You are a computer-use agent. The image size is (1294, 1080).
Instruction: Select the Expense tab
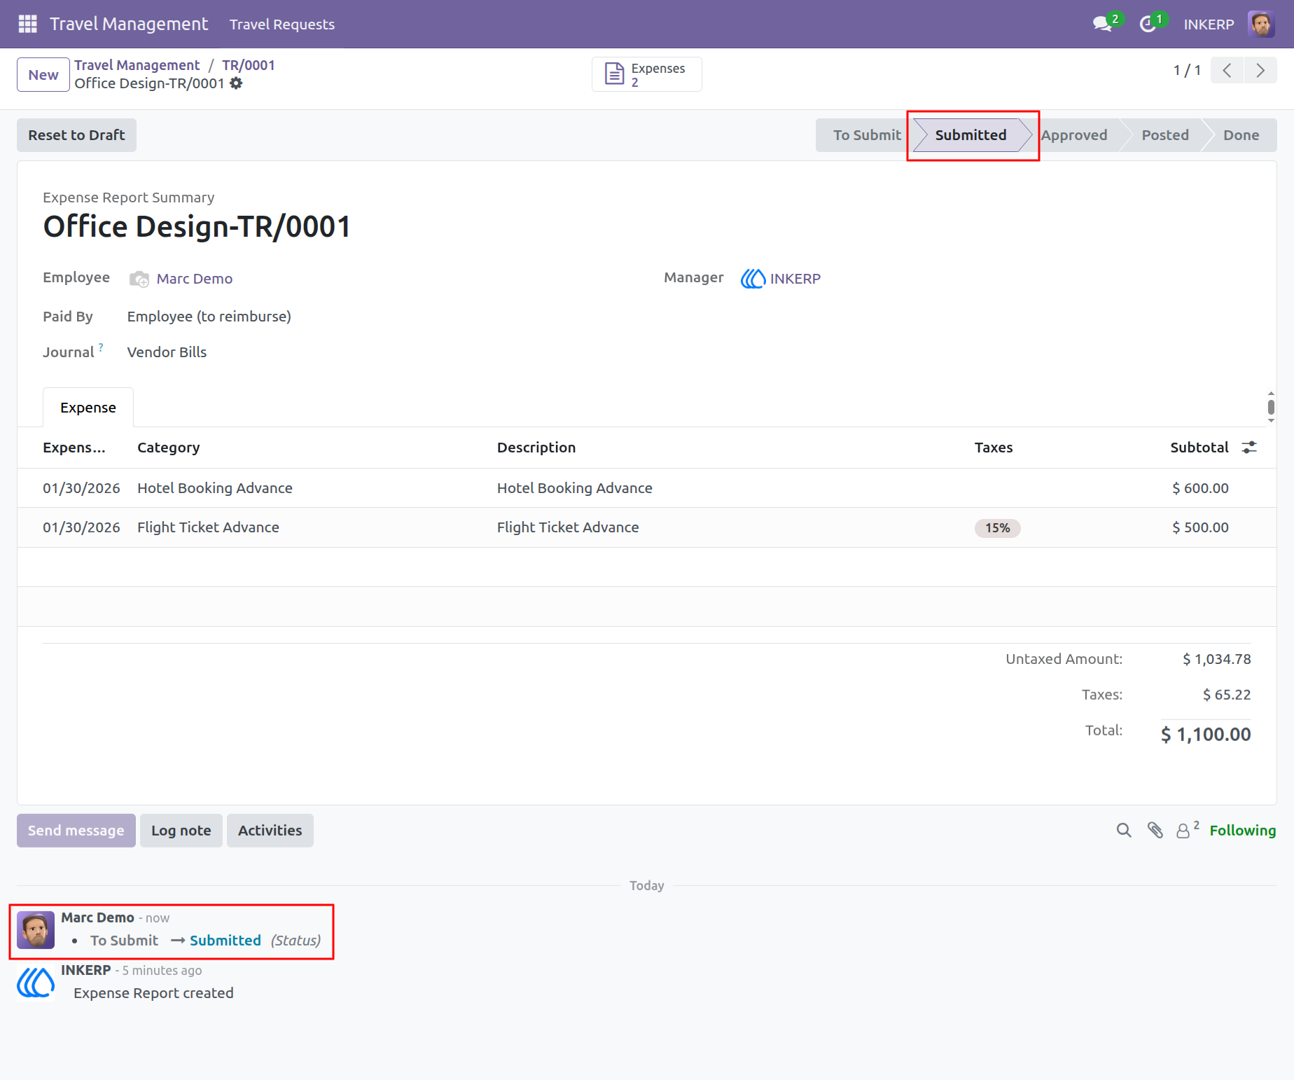[x=88, y=408]
